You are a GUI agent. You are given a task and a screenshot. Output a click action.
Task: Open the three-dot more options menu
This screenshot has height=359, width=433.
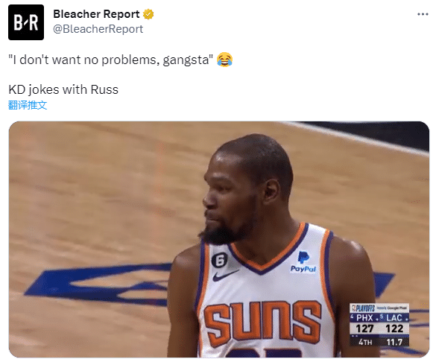(423, 14)
